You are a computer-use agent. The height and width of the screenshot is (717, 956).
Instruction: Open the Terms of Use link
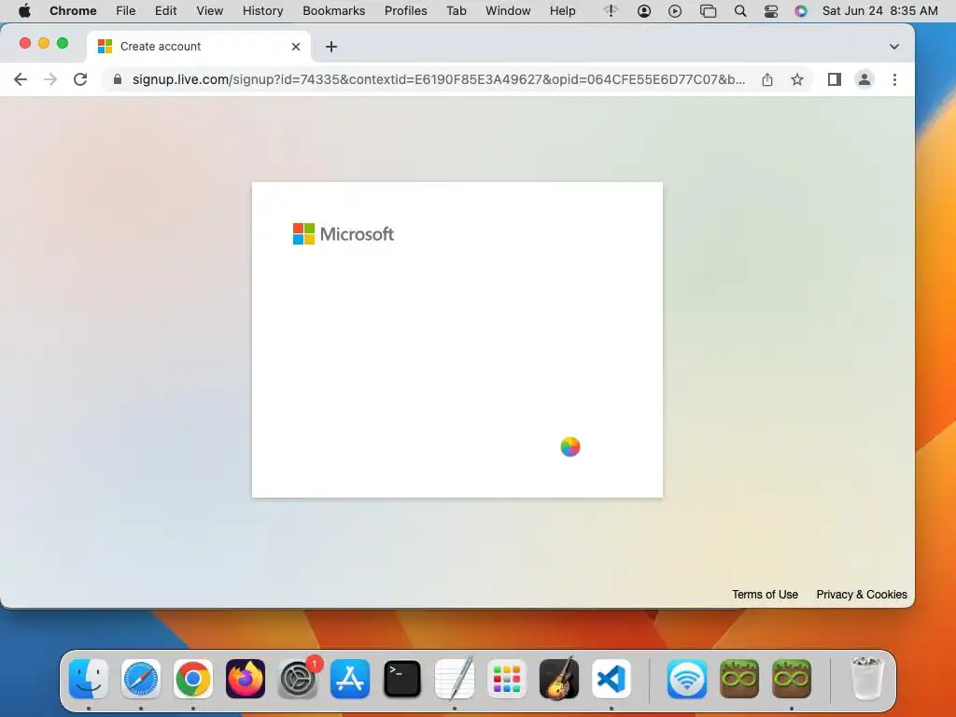(x=765, y=595)
